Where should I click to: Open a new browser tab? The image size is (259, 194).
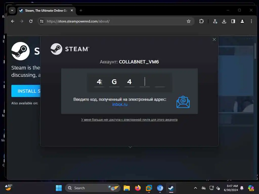click(x=81, y=10)
